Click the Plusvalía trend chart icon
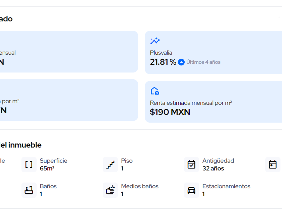 point(155,41)
